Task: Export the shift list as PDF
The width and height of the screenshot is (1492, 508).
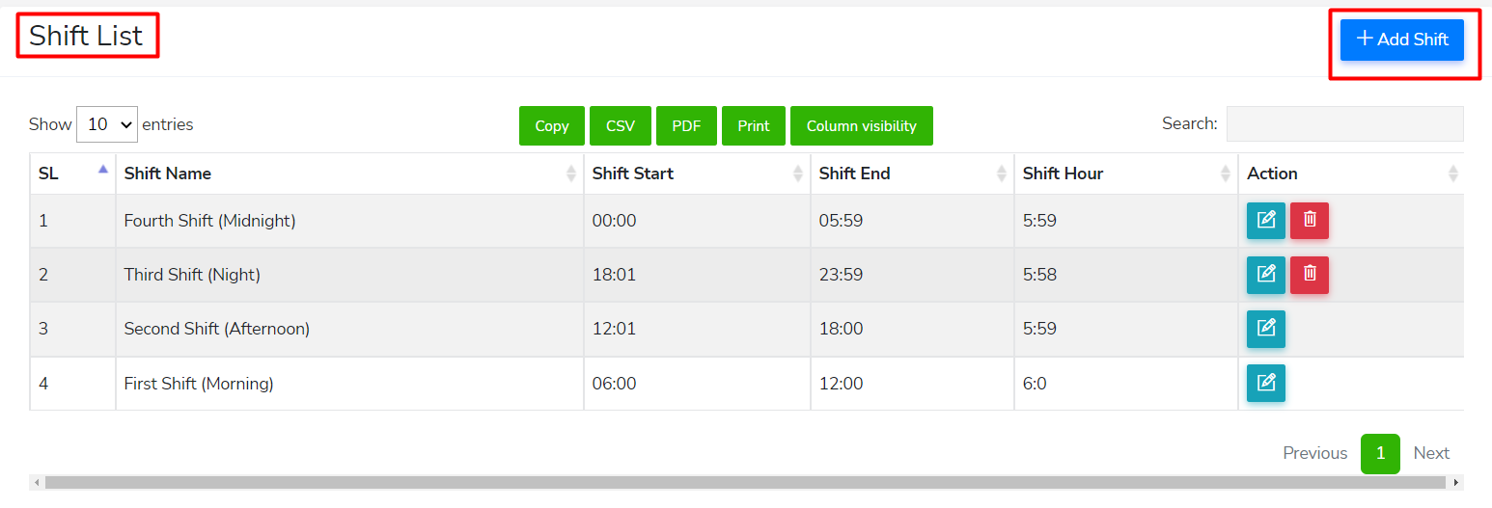Action: click(x=686, y=126)
